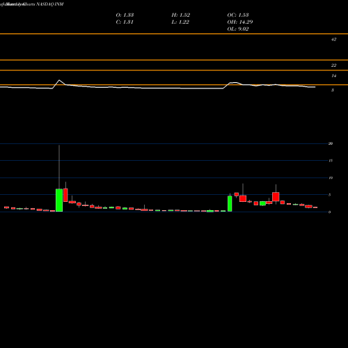Click the price axis label '20'
The image size is (348, 348).
(x=331, y=143)
